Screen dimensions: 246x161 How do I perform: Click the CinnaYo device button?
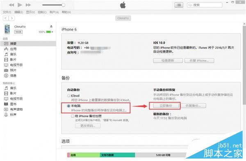[x=123, y=18]
